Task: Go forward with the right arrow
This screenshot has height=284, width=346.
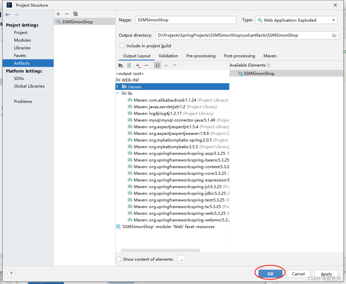Action: [x=16, y=15]
